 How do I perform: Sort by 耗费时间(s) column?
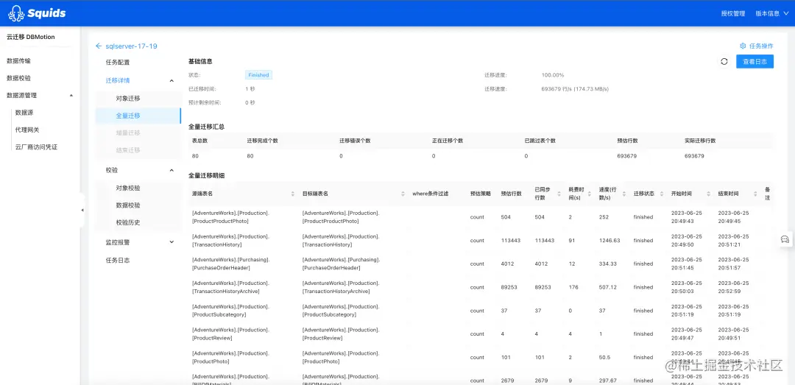pyautogui.click(x=589, y=194)
